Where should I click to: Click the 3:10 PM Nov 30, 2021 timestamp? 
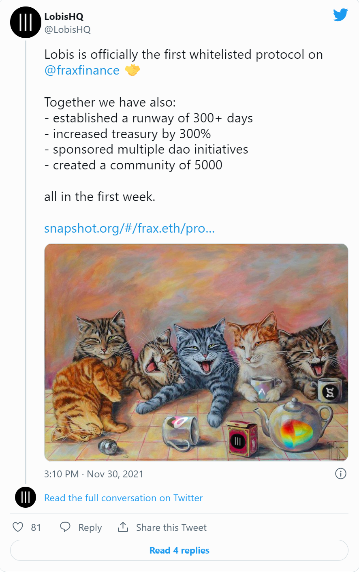tap(94, 474)
